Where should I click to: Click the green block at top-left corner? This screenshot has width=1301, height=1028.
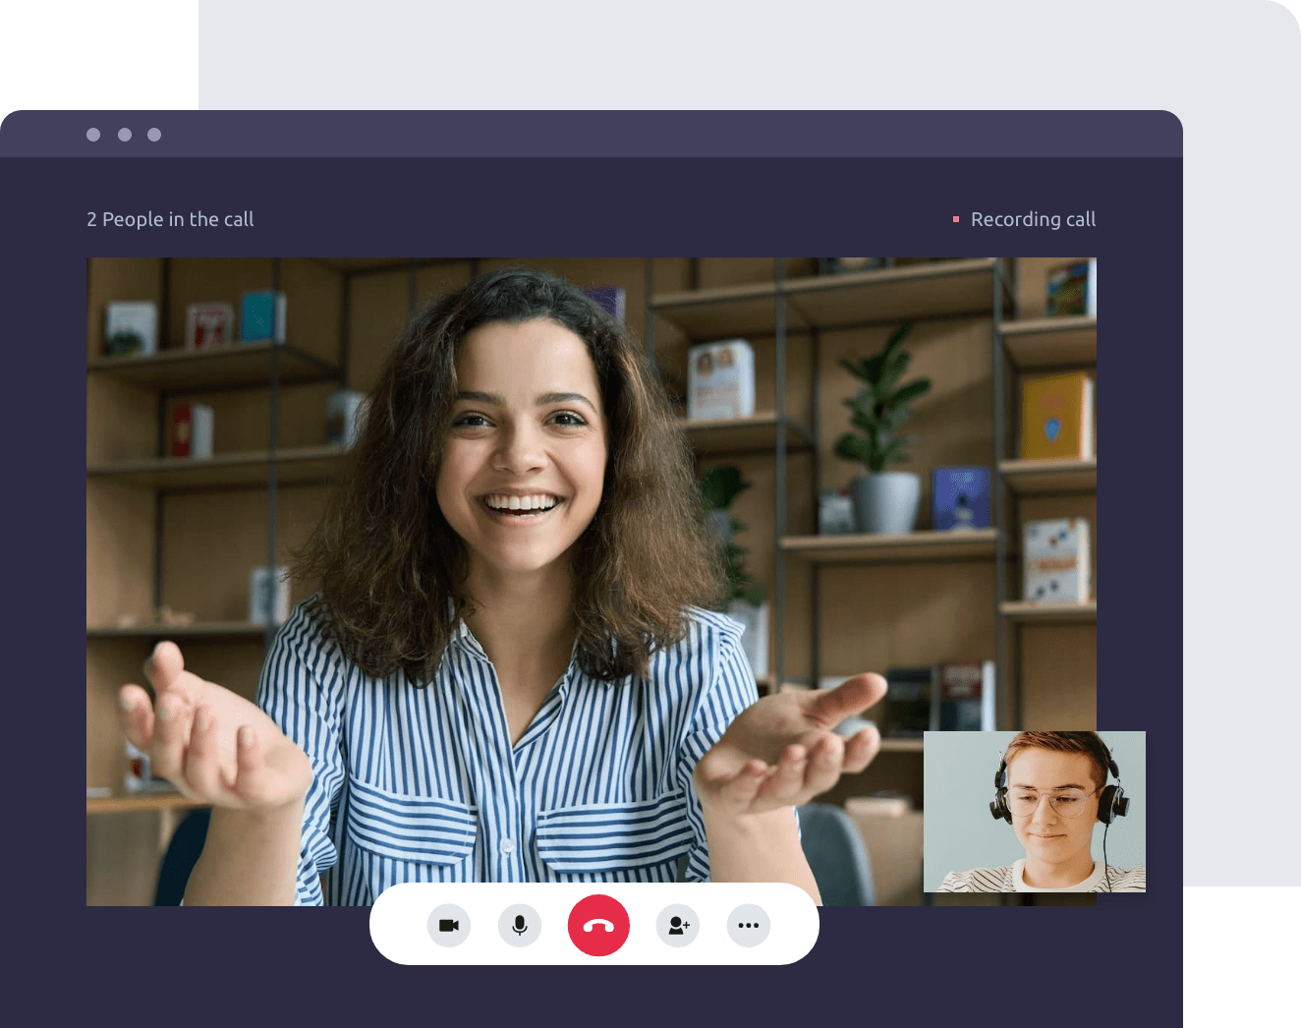pyautogui.click(x=98, y=54)
